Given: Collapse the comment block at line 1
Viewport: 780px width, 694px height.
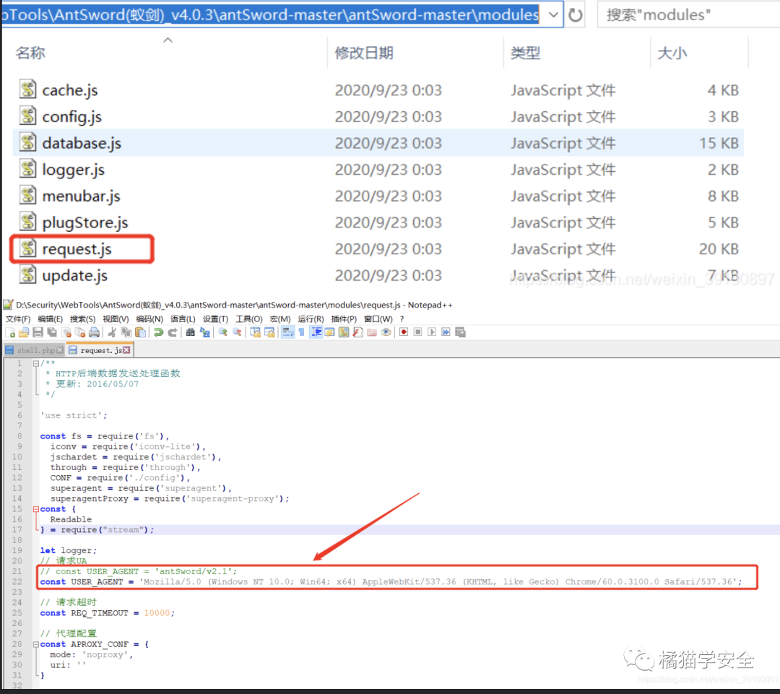Looking at the screenshot, I should 36,364.
